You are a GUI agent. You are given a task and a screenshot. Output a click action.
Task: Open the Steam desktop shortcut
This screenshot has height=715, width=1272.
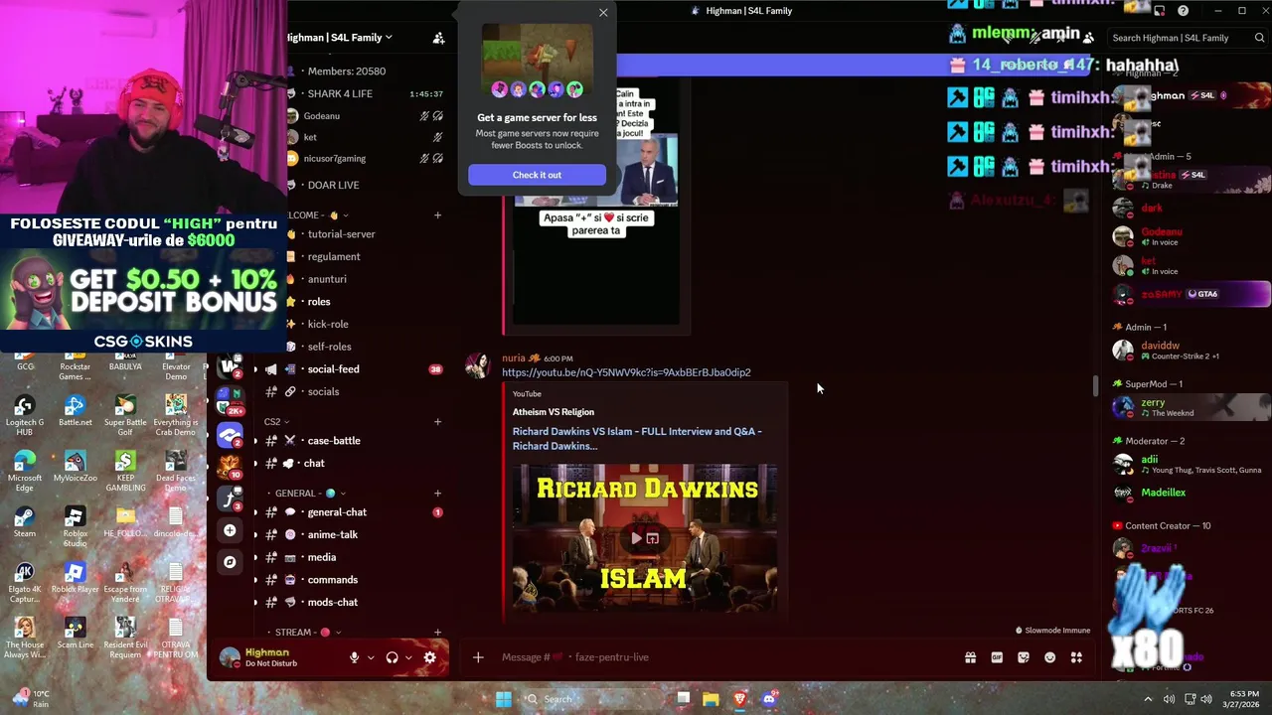click(x=25, y=522)
